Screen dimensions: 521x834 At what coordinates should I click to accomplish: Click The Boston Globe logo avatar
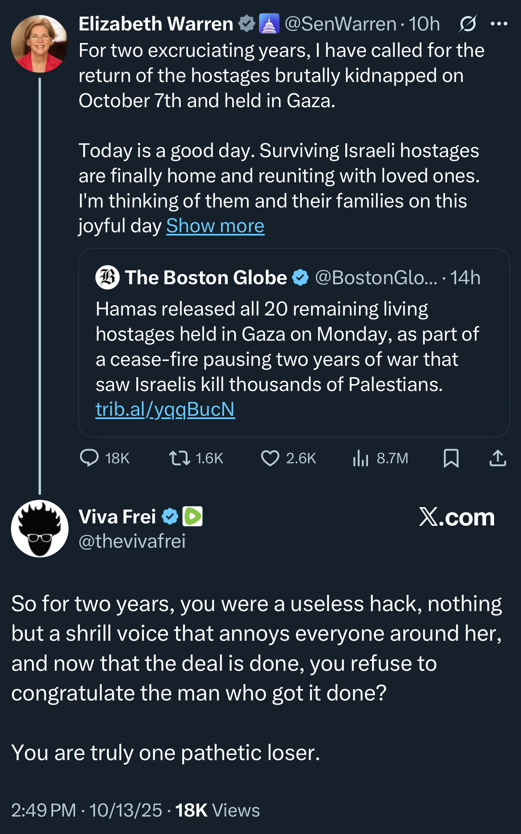(108, 278)
